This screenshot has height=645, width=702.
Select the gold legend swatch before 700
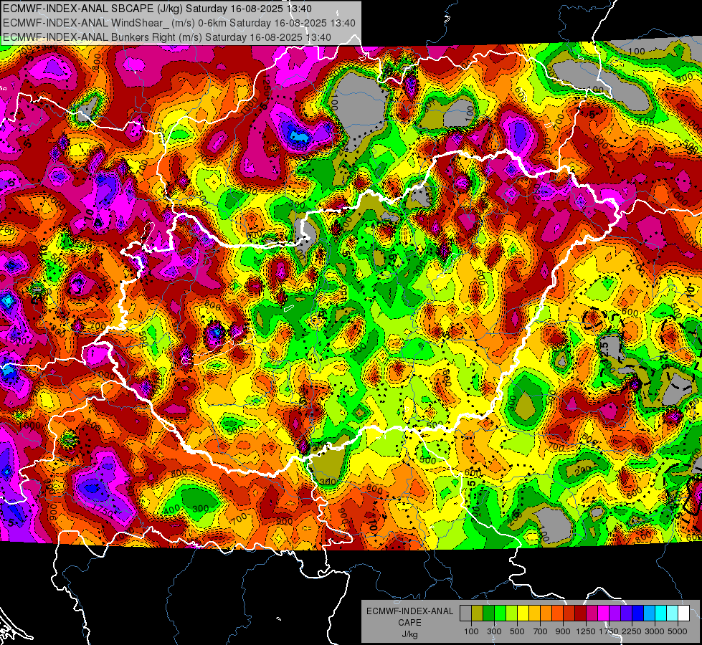(x=534, y=613)
